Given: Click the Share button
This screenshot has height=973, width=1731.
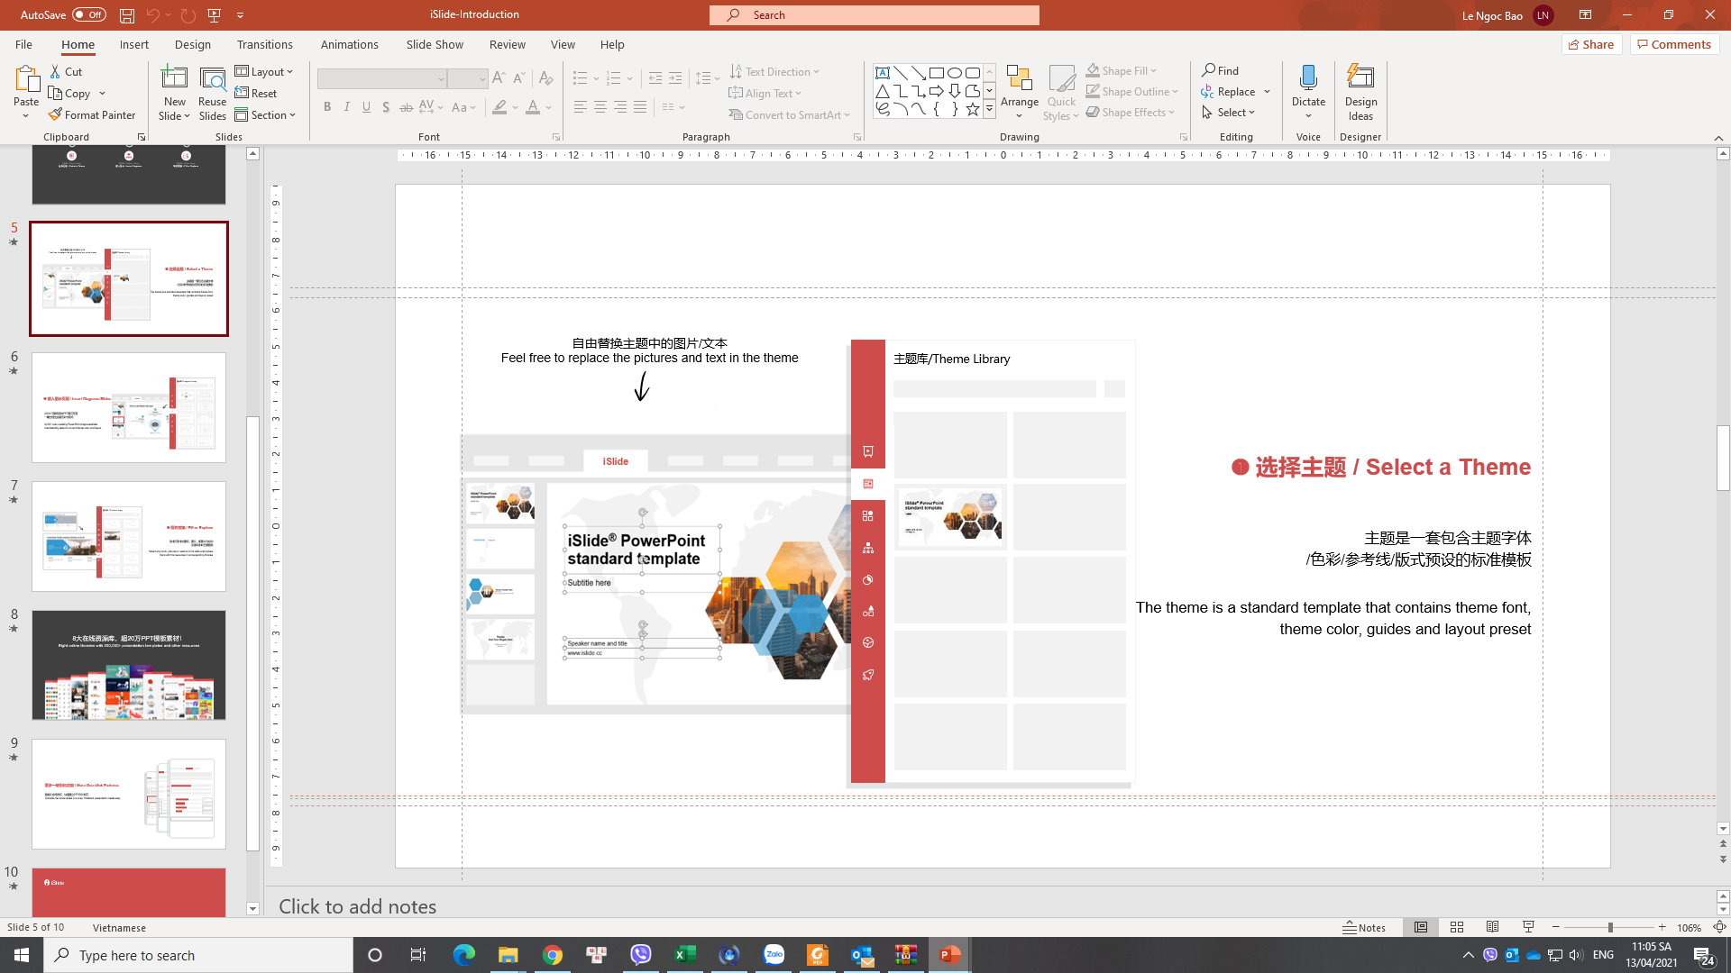Looking at the screenshot, I should (x=1592, y=44).
